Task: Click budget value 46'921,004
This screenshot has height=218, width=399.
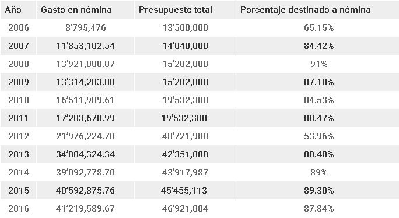Action: (x=185, y=209)
